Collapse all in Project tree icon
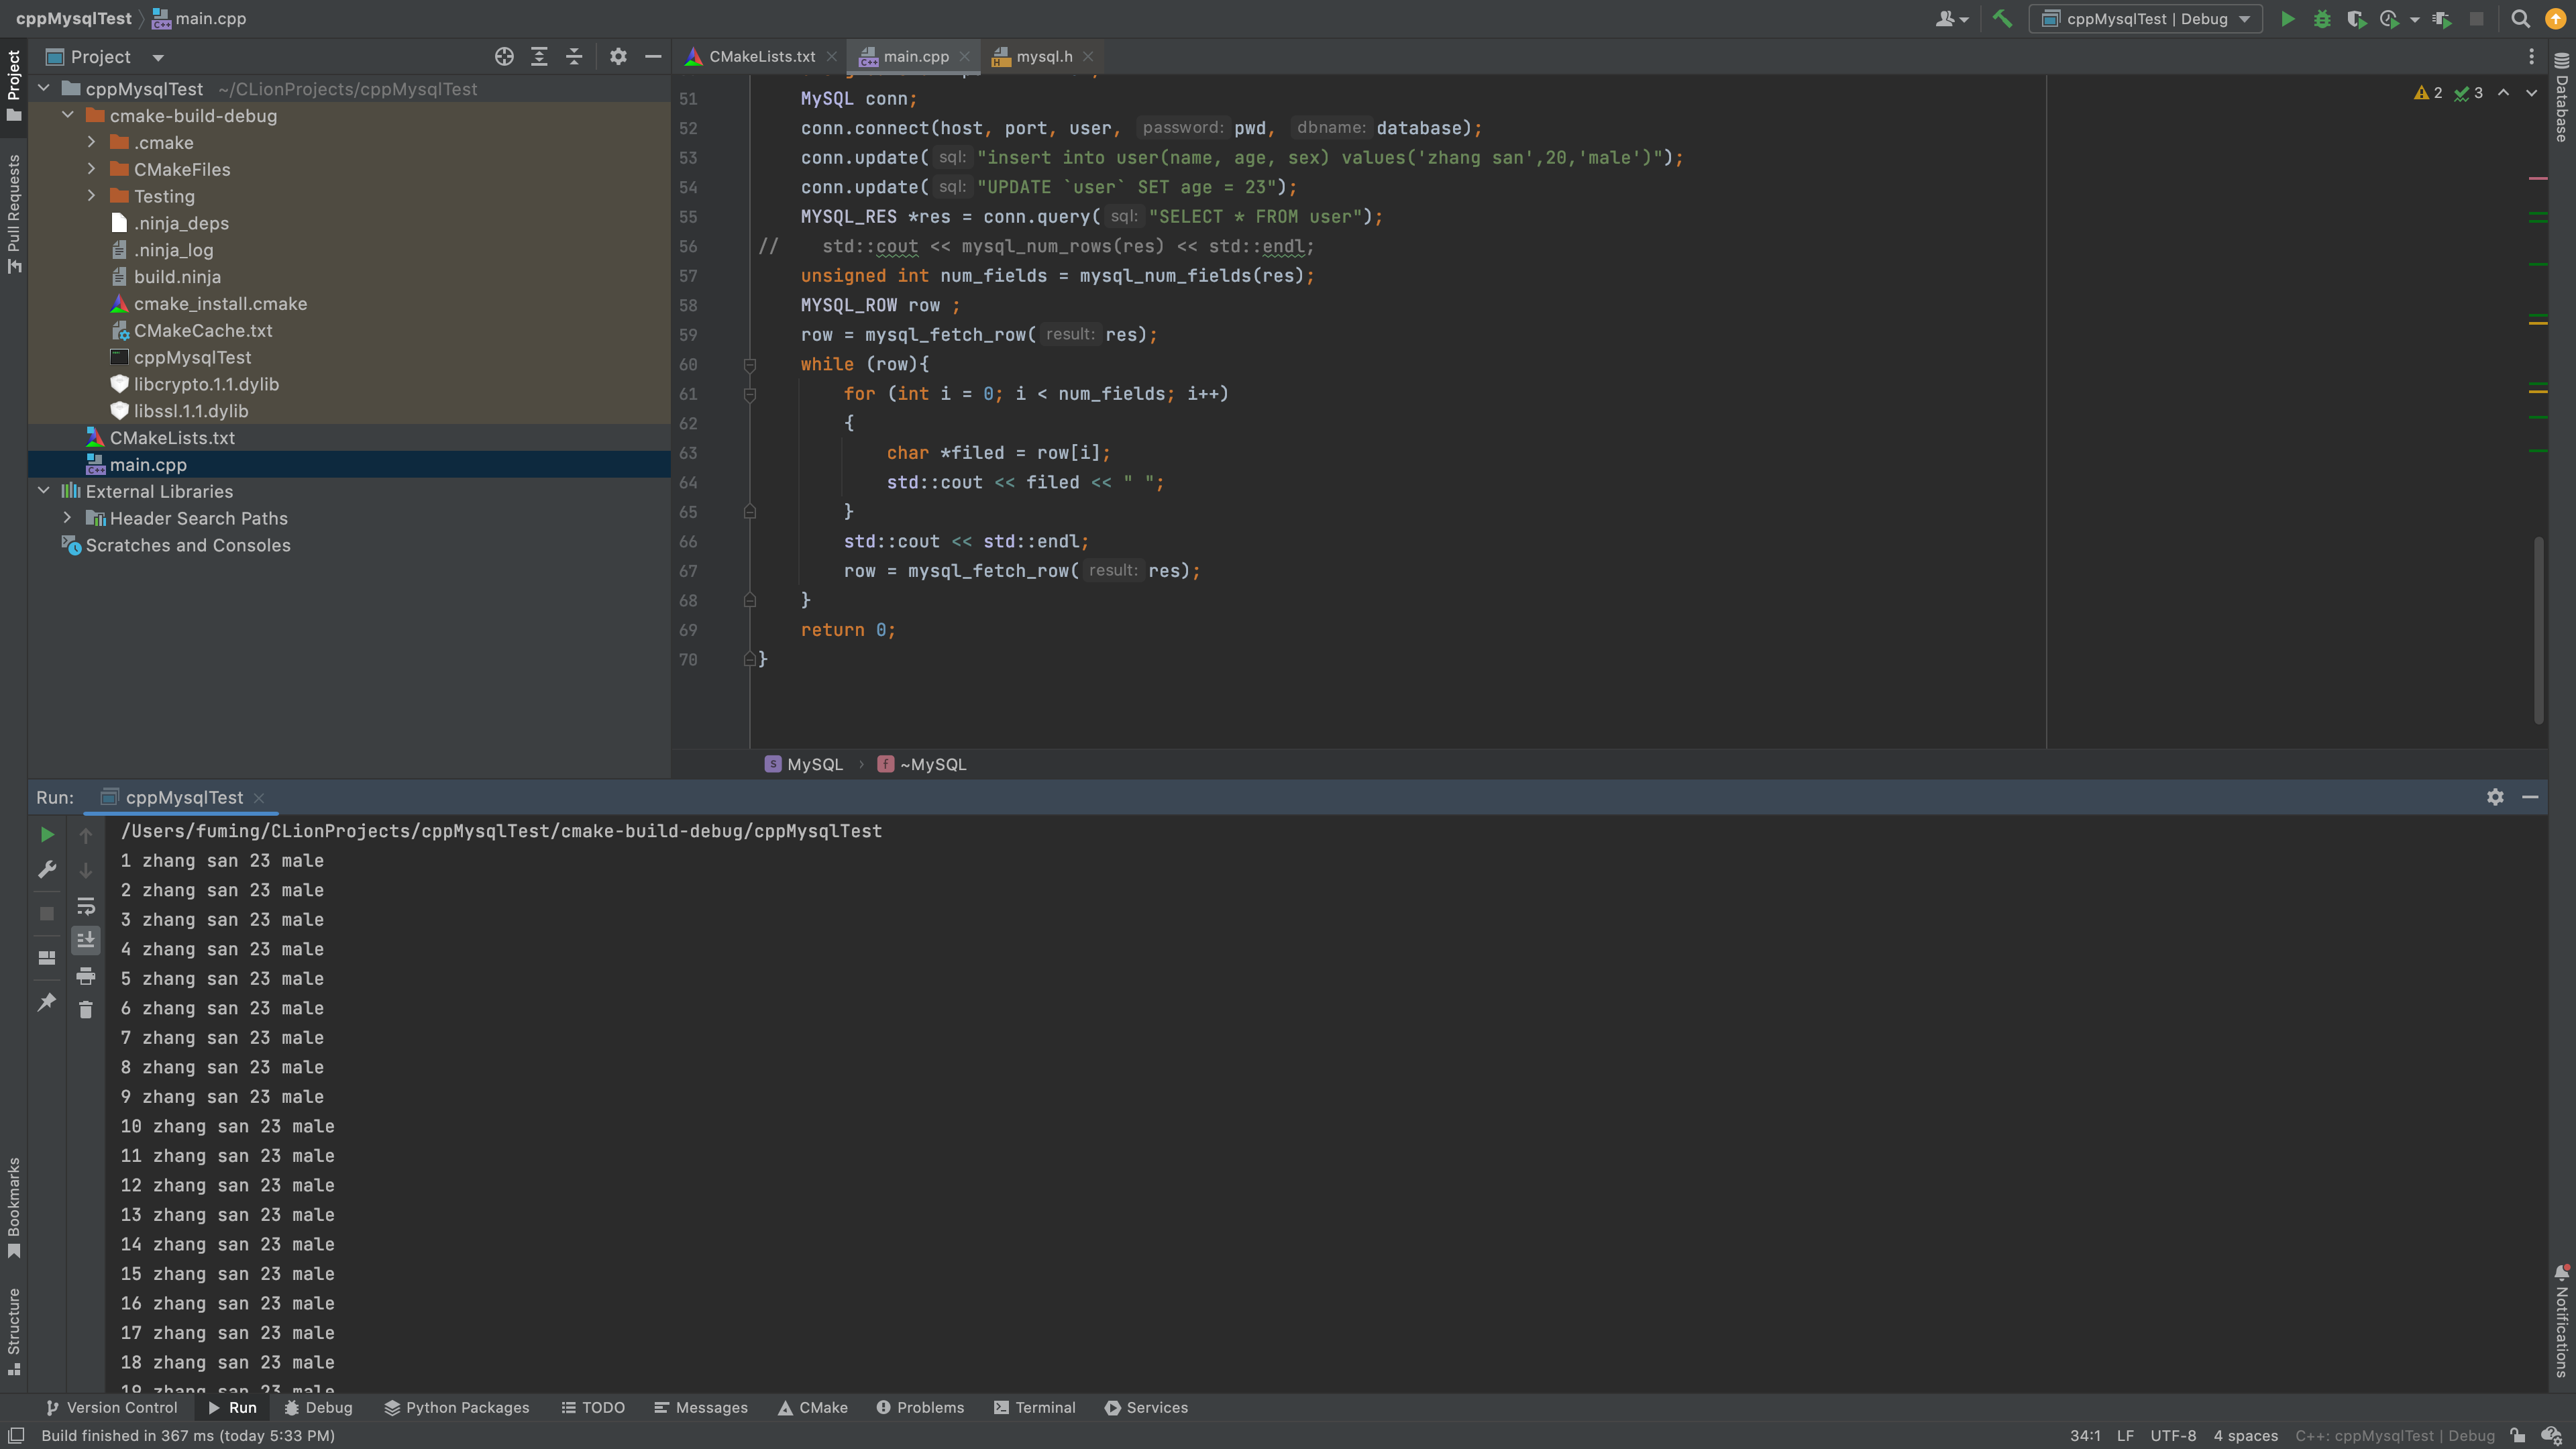Viewport: 2576px width, 1449px height. [x=574, y=57]
